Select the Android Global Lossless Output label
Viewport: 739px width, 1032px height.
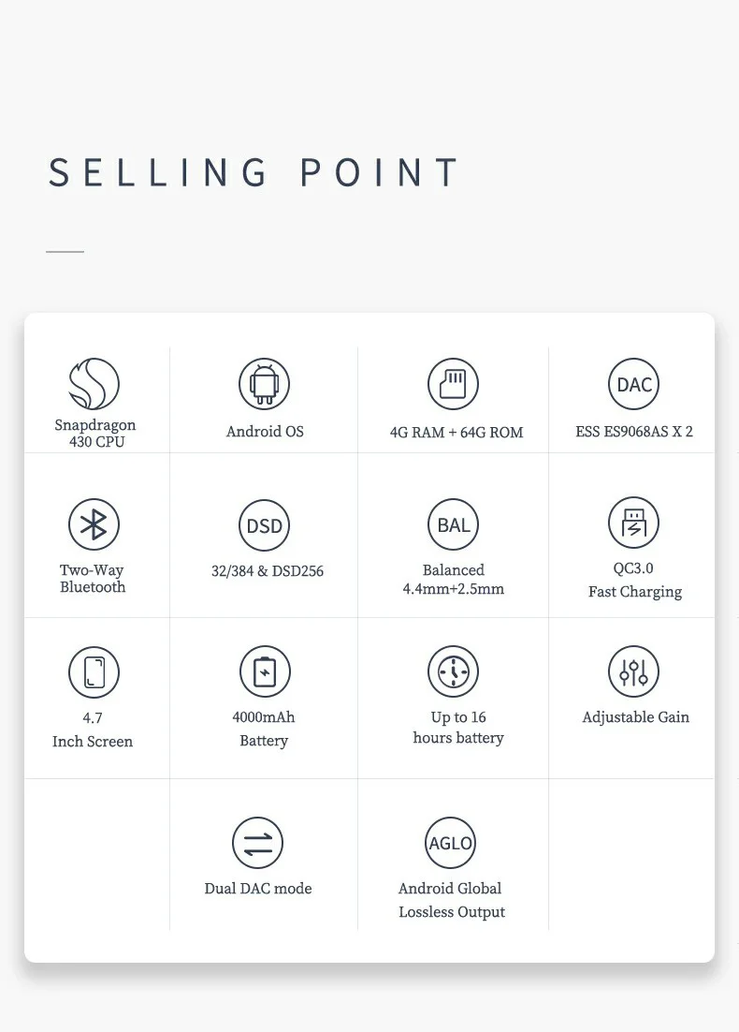tap(451, 900)
